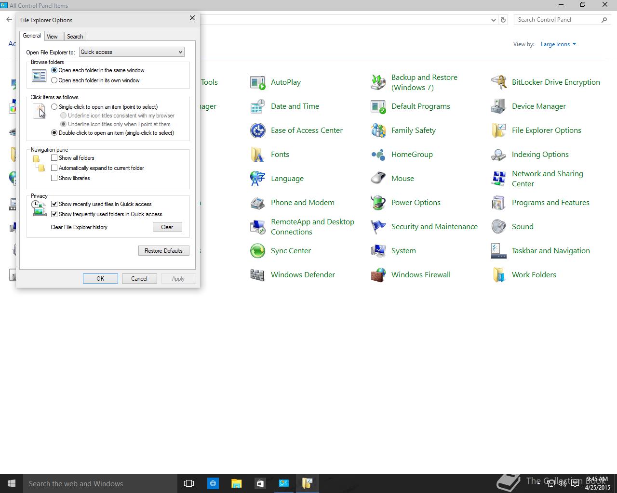
Task: Refresh the Control Panel address bar
Action: pos(503,20)
